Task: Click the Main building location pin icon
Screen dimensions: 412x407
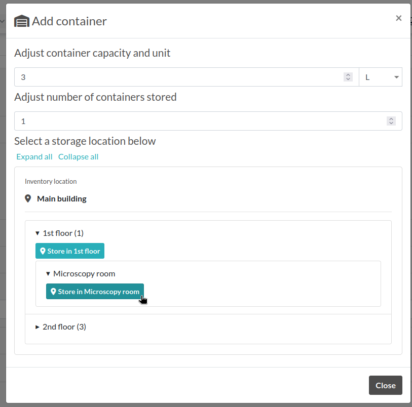Action: (x=28, y=198)
